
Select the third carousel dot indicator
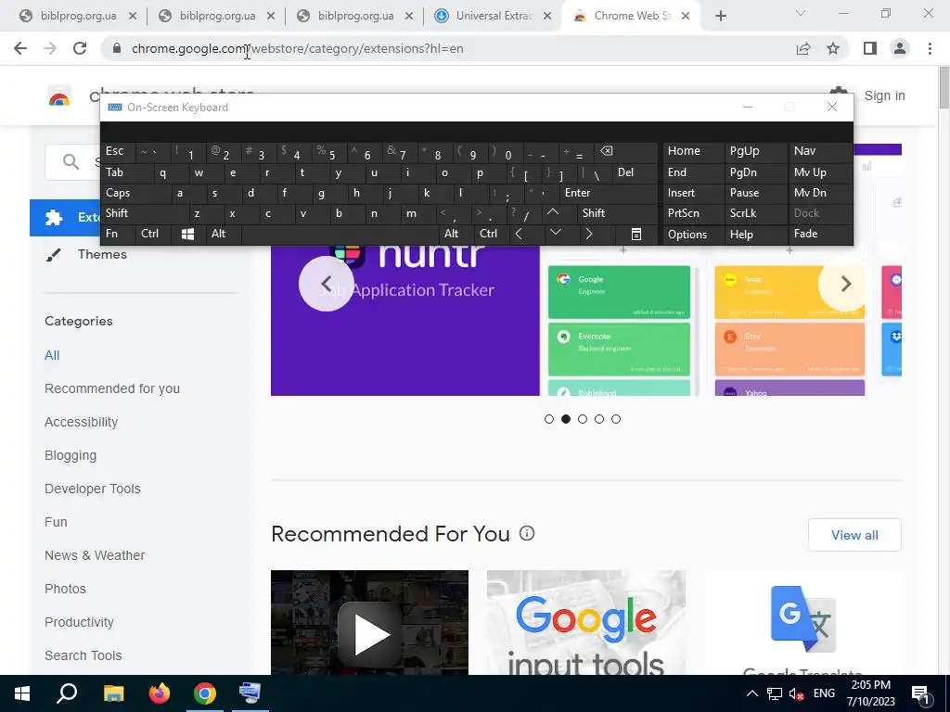(x=583, y=419)
